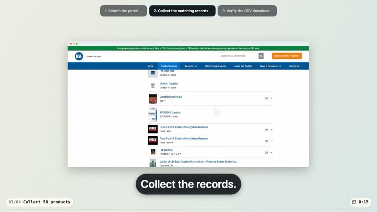Screen dimensions: 377x212
Task: Select step 1 Search the portal
Action: [x=123, y=11]
